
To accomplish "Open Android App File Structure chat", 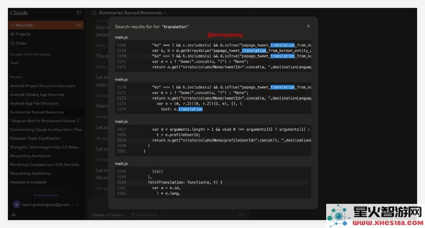I will [x=34, y=103].
